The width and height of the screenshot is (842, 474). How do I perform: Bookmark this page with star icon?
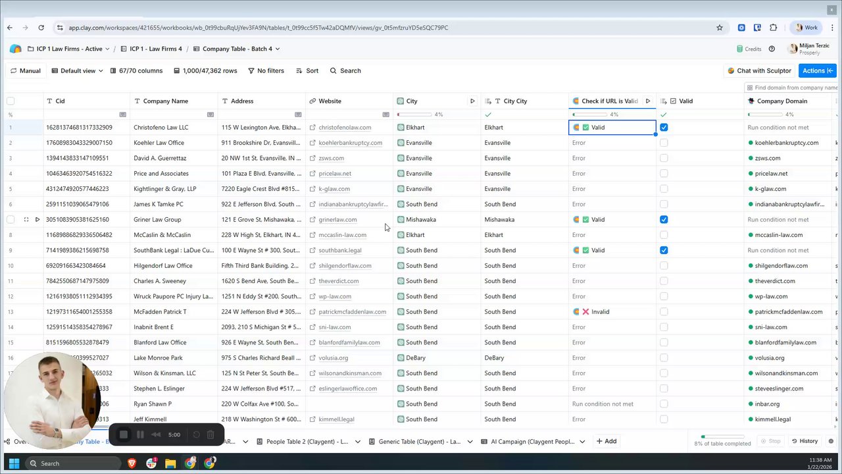[x=720, y=28]
